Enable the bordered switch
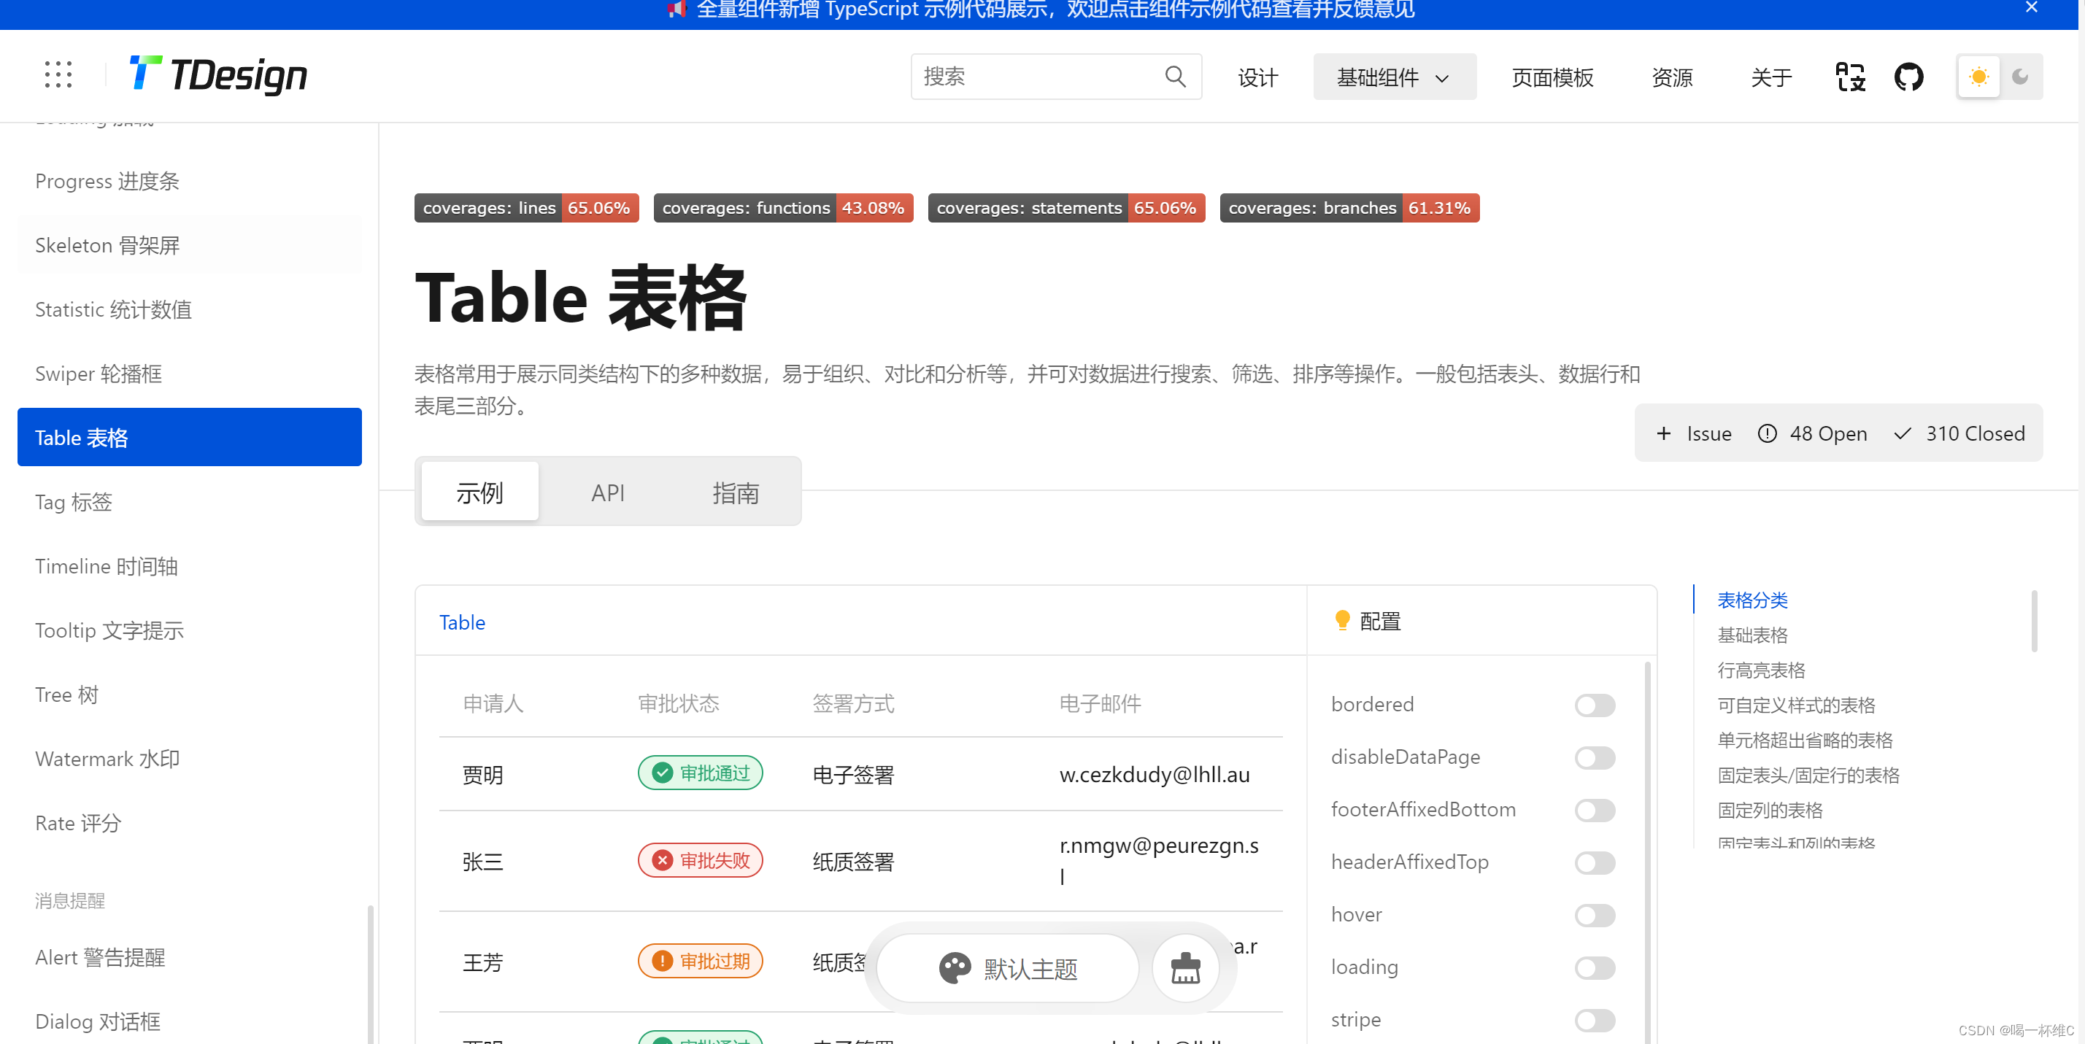Image resolution: width=2085 pixels, height=1044 pixels. tap(1594, 705)
